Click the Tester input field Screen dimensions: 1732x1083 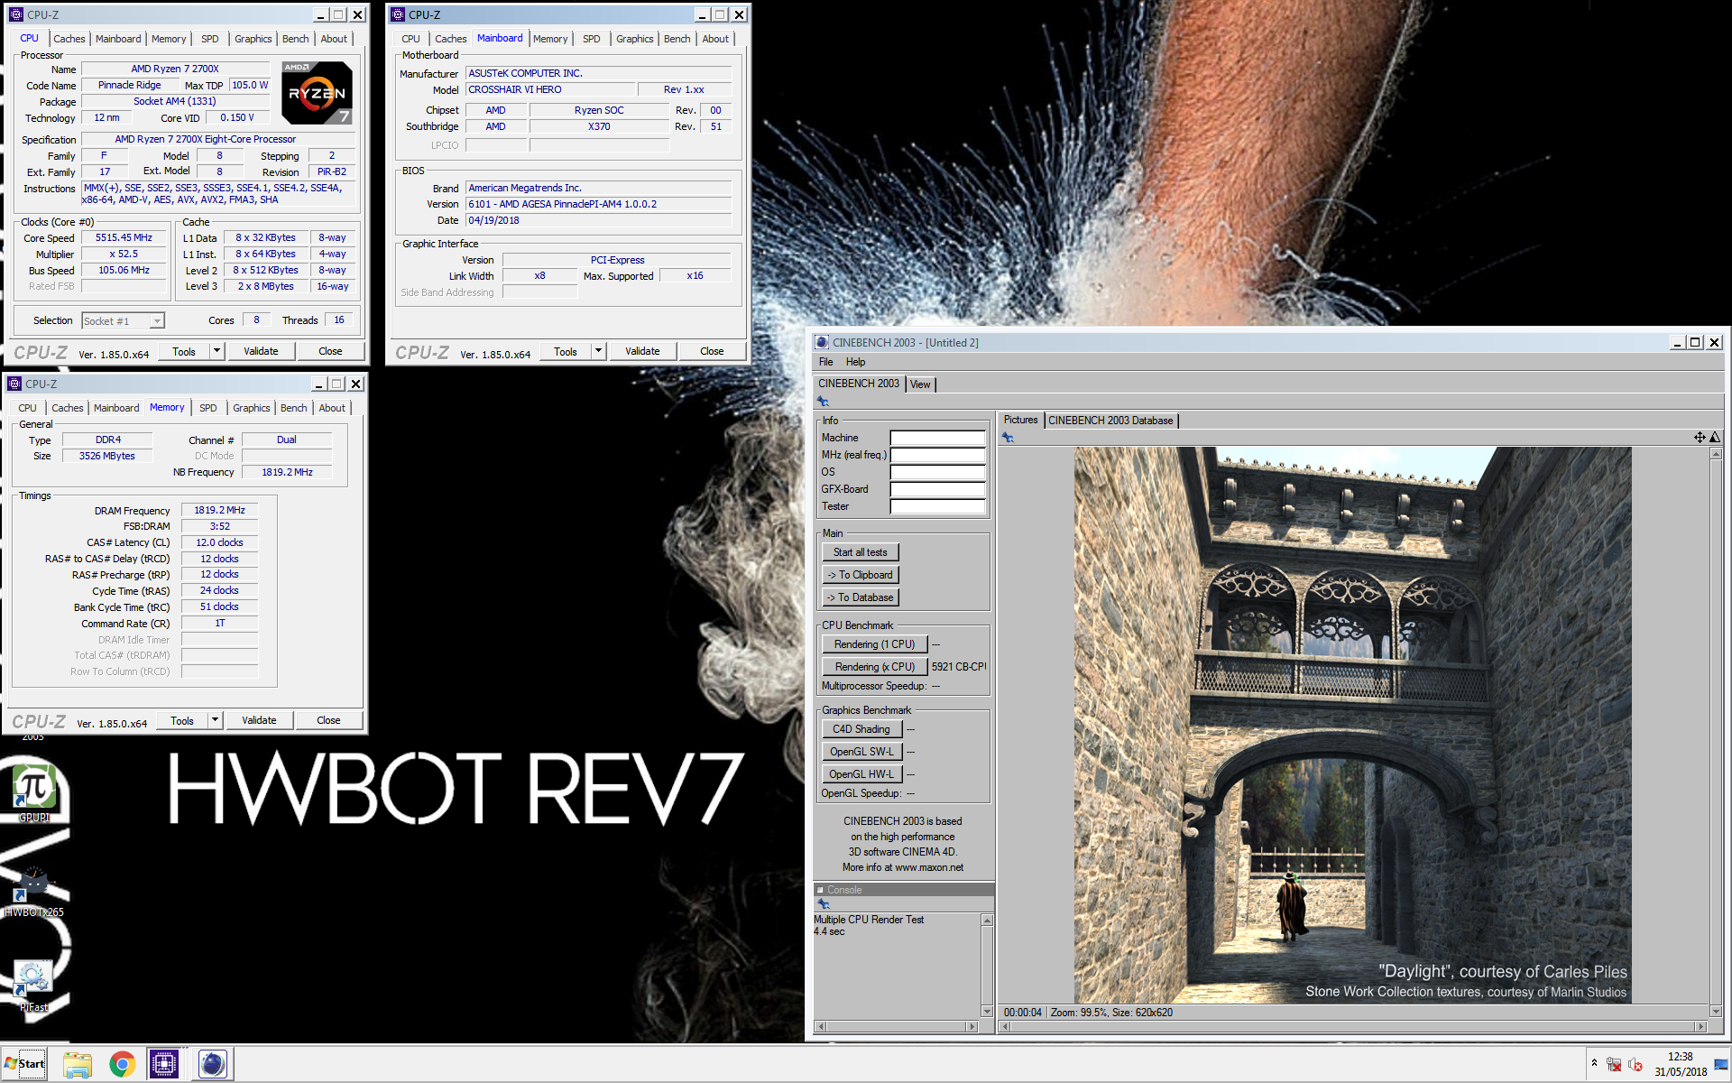937,506
